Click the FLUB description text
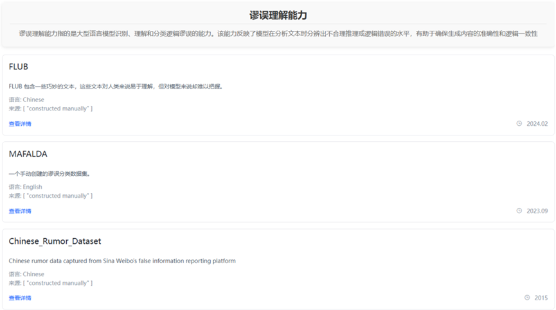Image resolution: width=556 pixels, height=310 pixels. tap(116, 87)
